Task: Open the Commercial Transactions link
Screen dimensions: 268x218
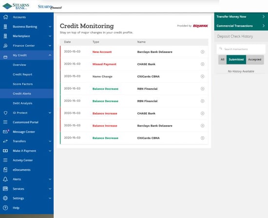Action: click(x=241, y=26)
